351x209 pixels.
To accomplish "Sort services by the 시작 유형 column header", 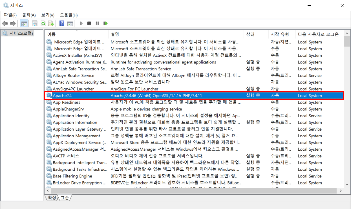I will [280, 34].
